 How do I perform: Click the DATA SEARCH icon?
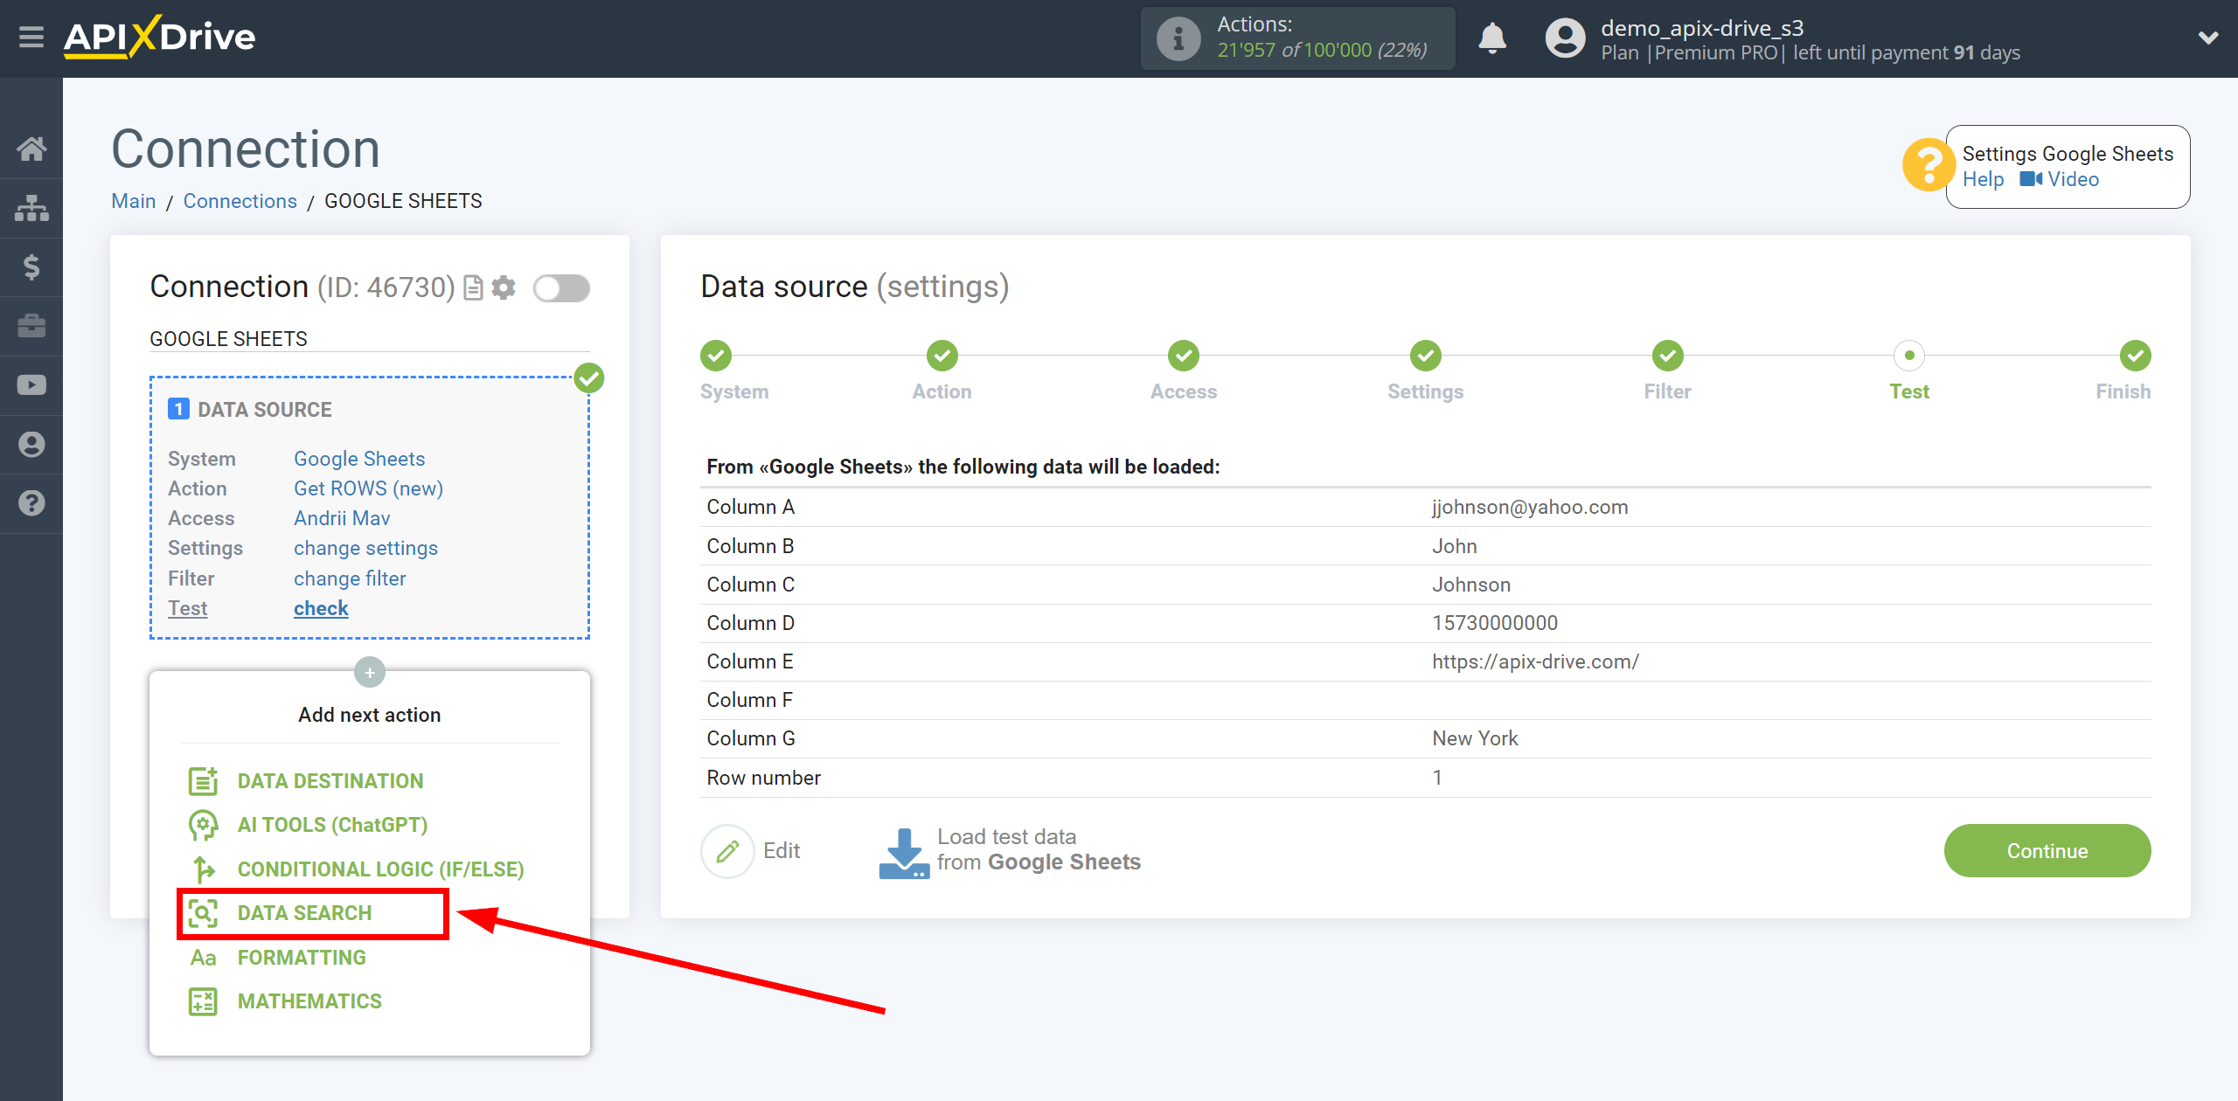pos(201,913)
